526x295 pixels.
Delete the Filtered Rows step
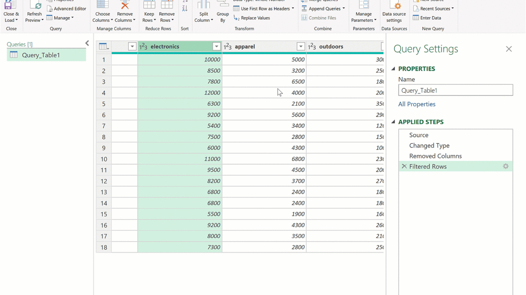click(404, 166)
